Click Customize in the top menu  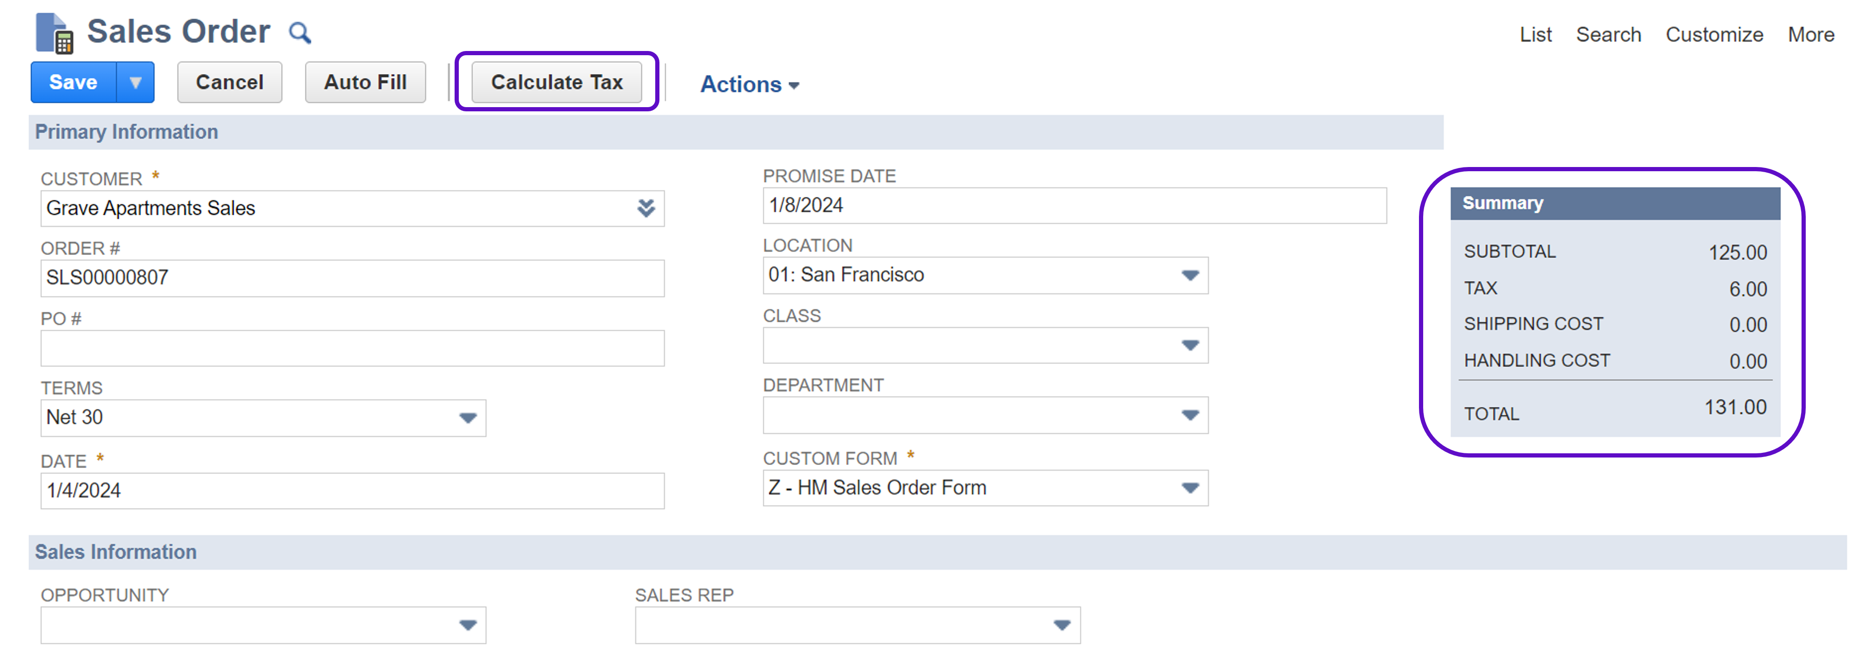(1714, 35)
